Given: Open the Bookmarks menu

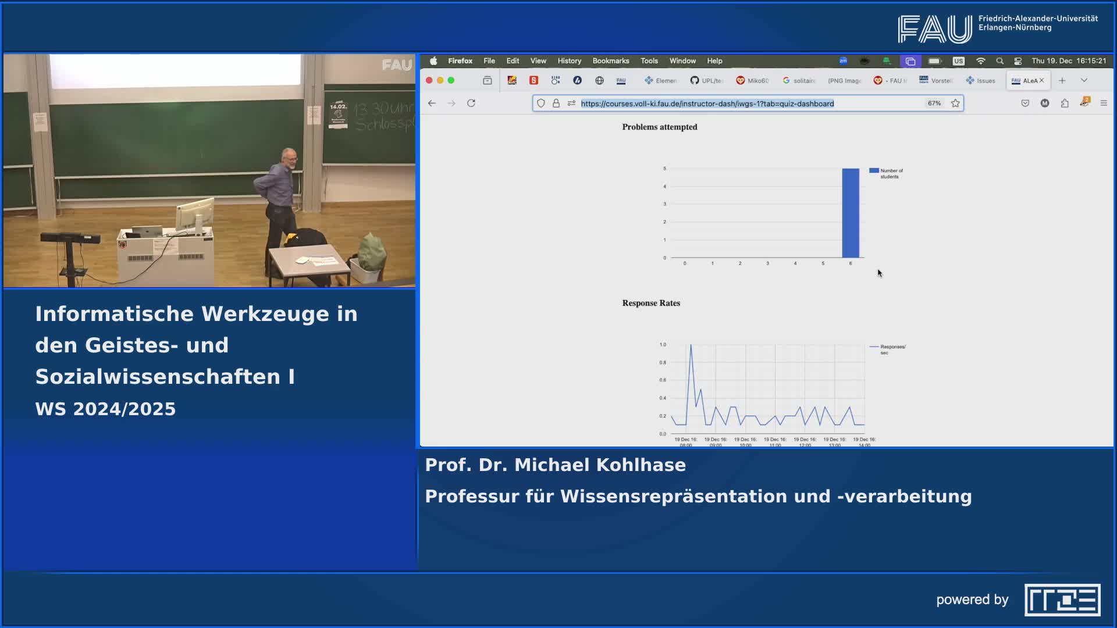Looking at the screenshot, I should point(610,61).
